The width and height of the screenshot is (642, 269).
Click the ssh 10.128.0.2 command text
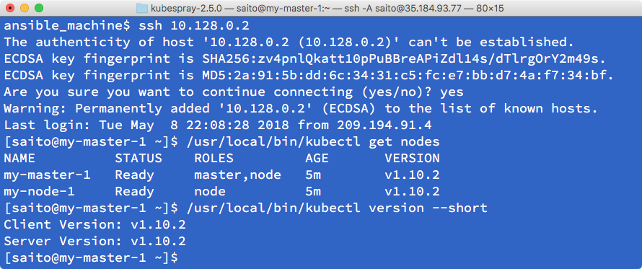pos(193,26)
